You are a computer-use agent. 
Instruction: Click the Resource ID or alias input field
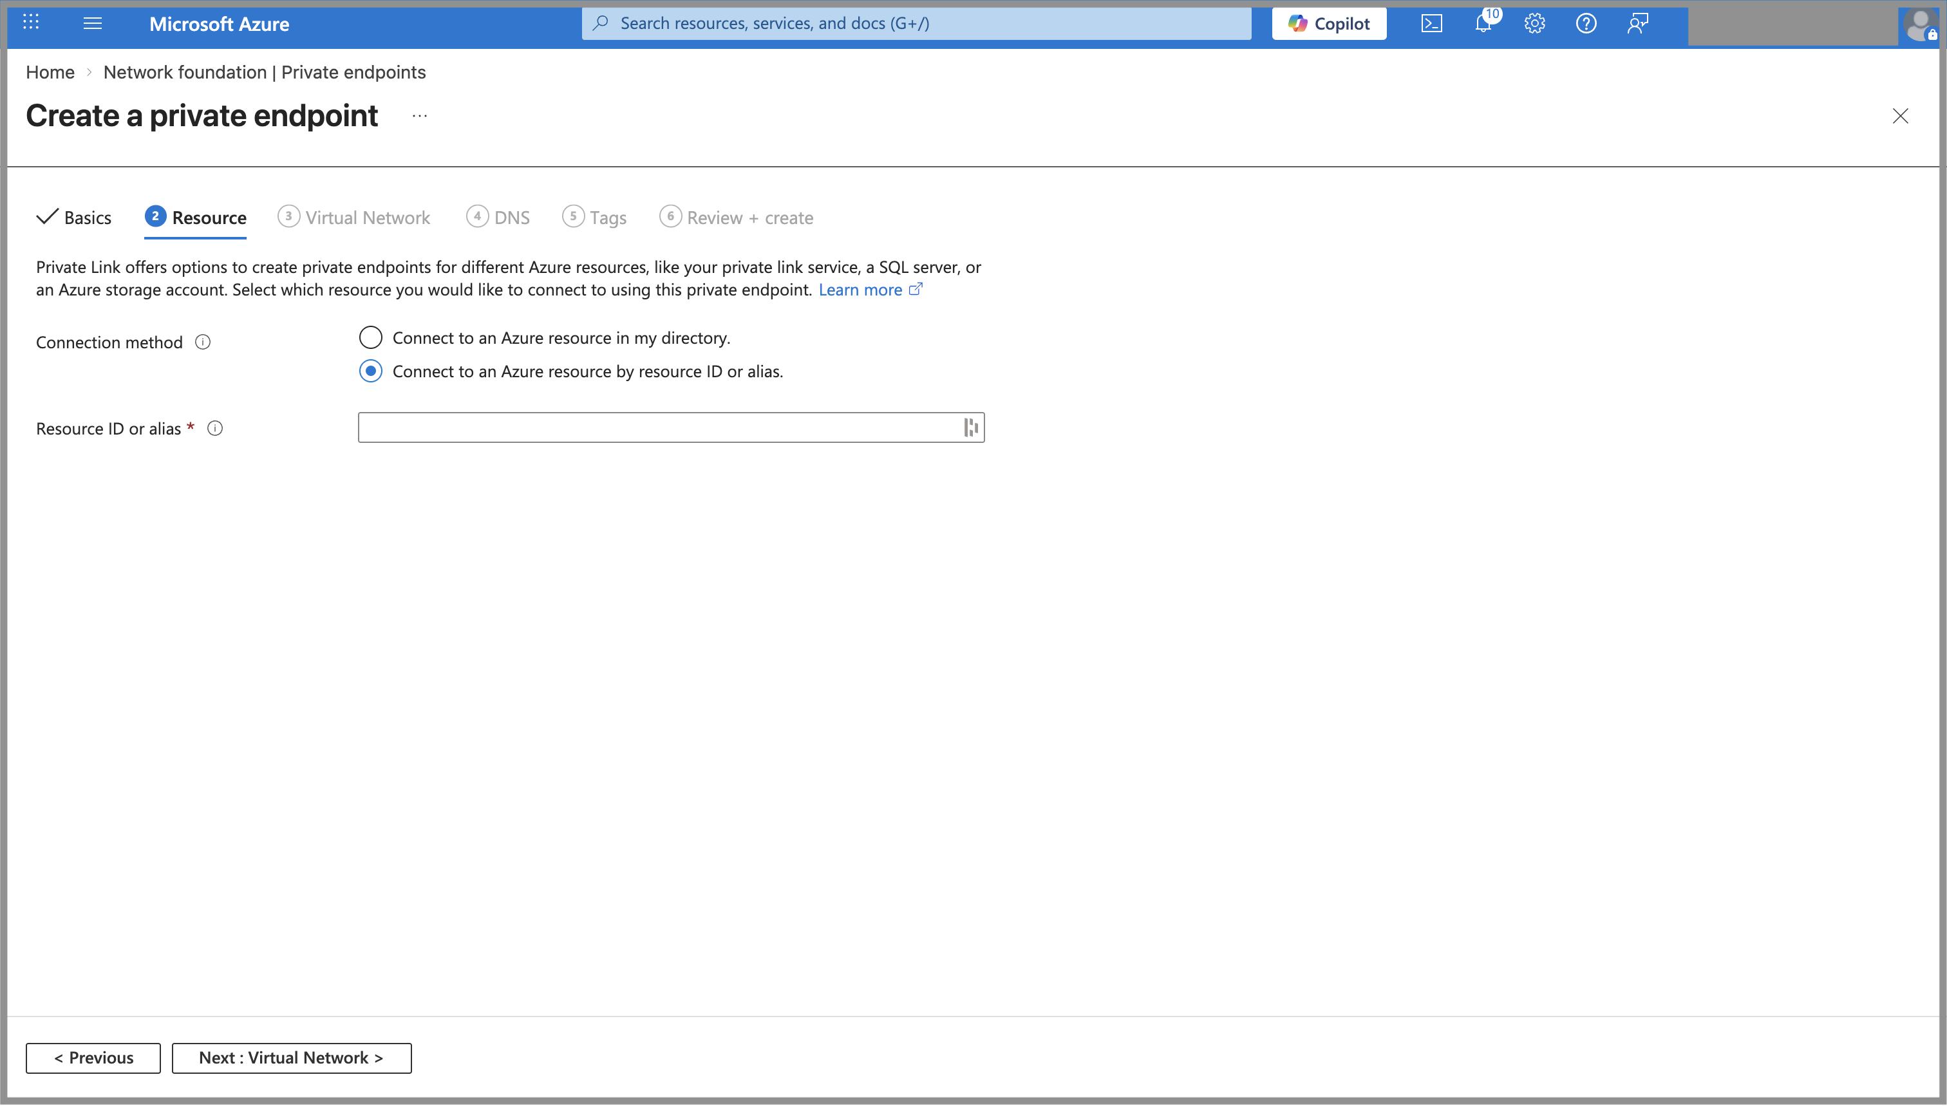click(661, 427)
